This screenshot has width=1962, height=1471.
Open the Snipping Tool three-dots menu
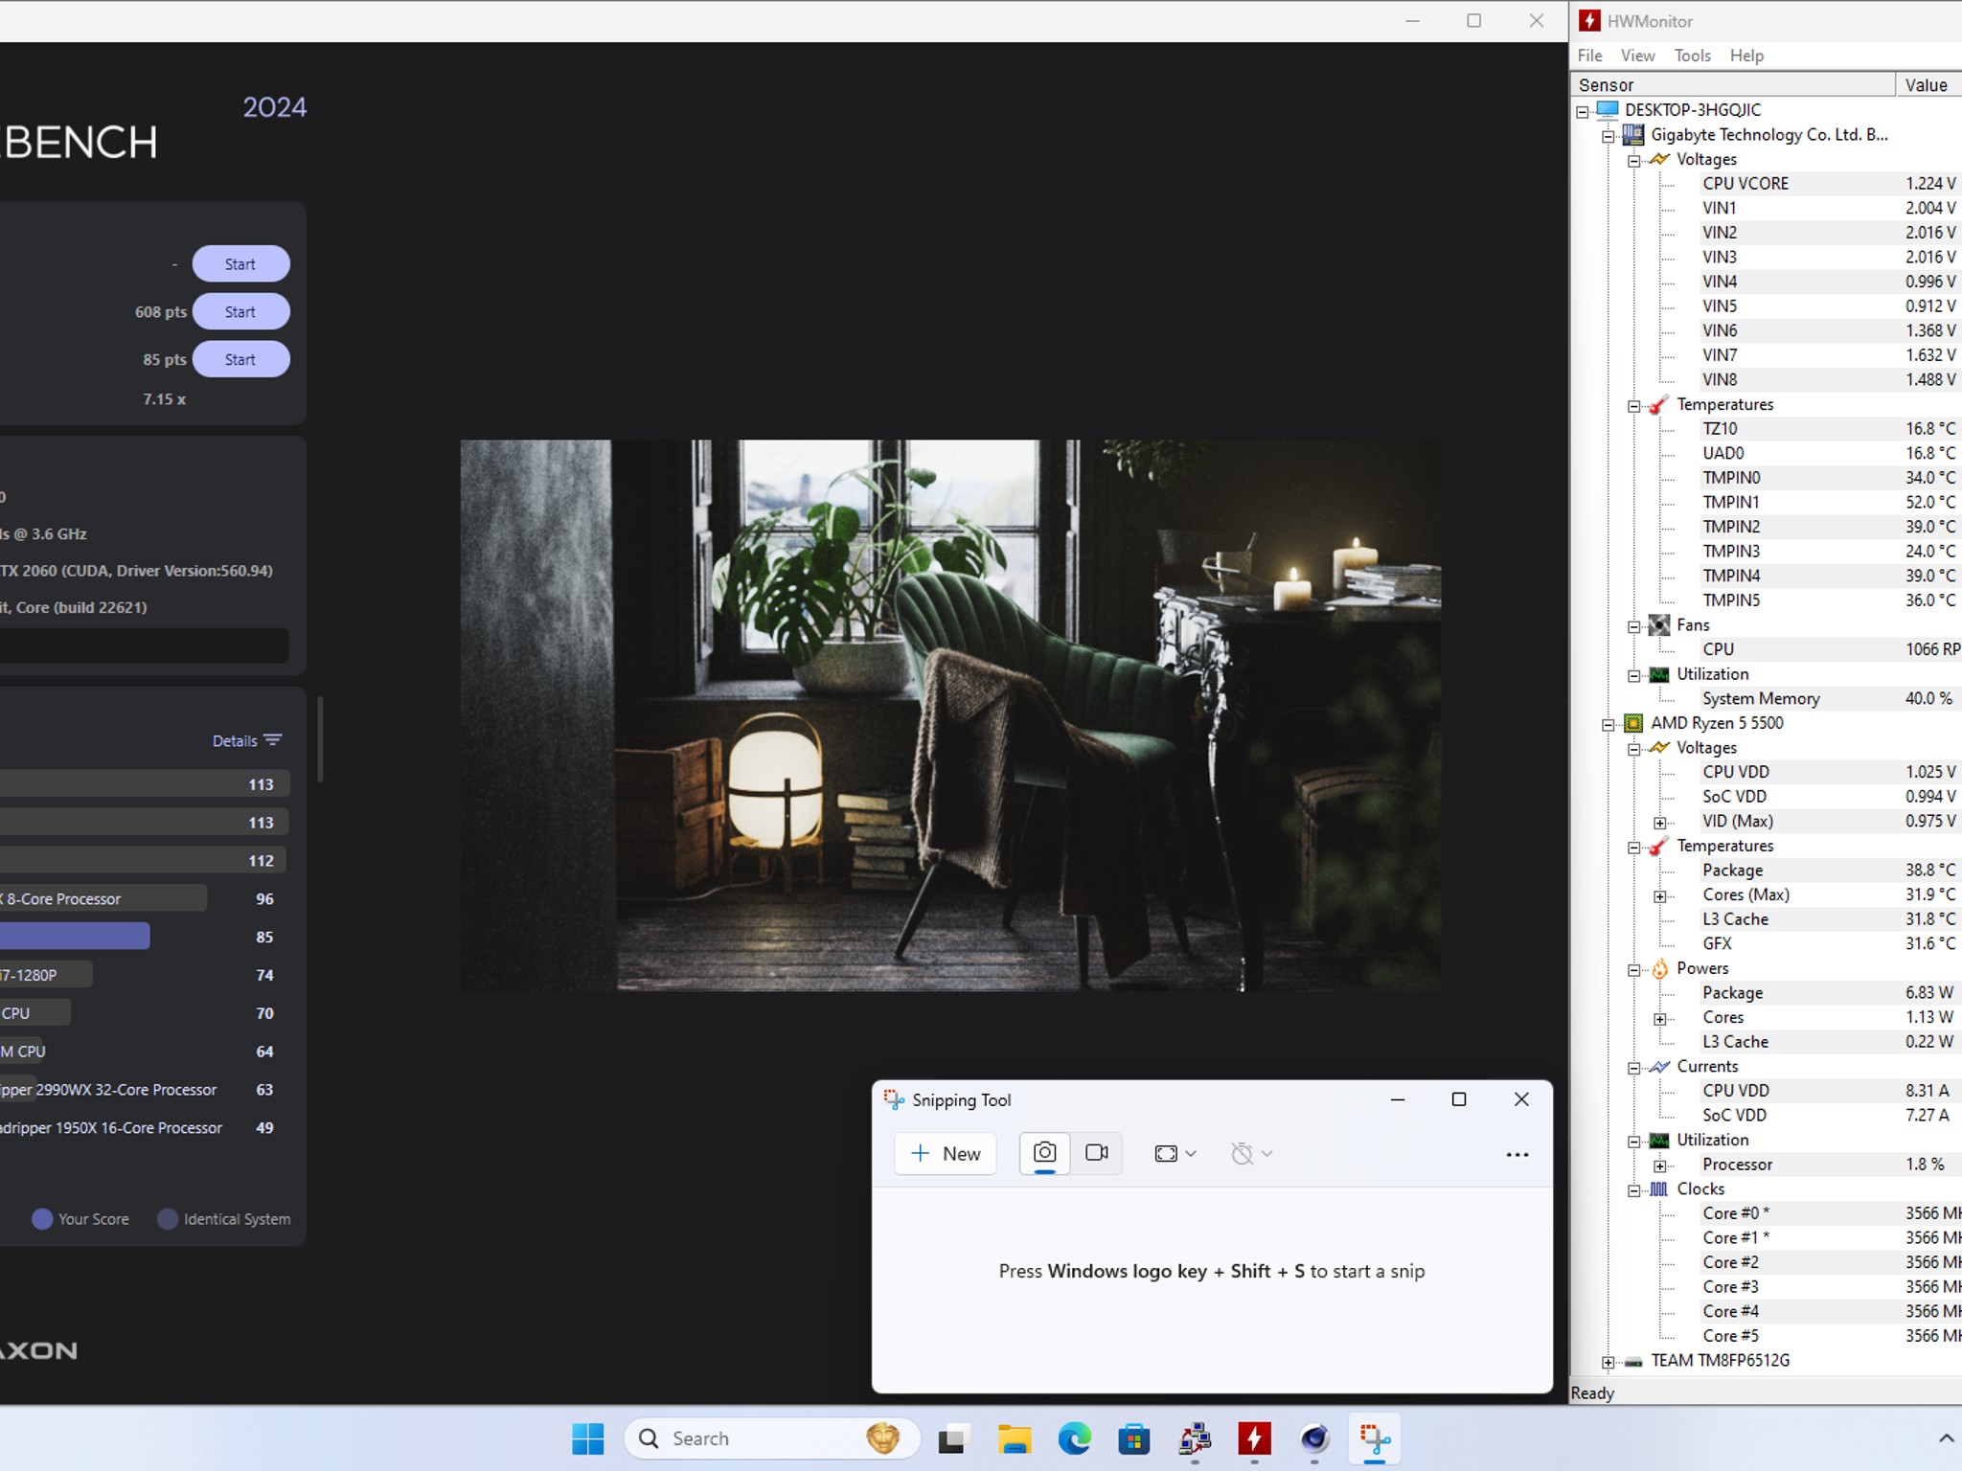tap(1517, 1155)
